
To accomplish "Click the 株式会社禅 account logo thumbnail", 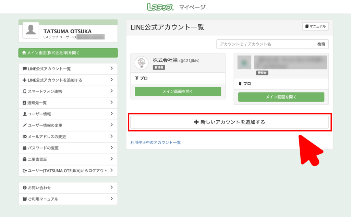I will point(141,63).
